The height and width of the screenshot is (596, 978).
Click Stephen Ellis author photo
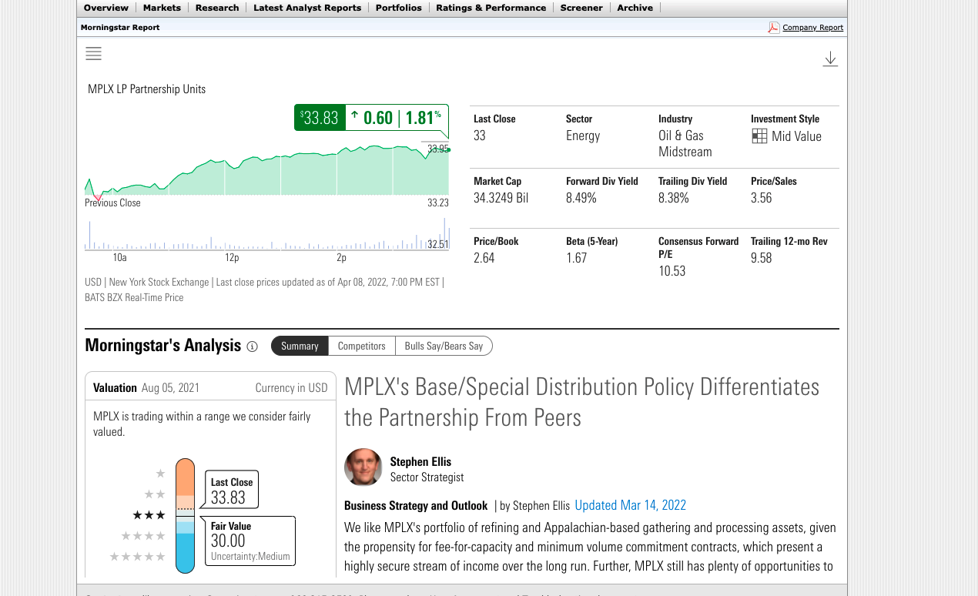pos(363,467)
